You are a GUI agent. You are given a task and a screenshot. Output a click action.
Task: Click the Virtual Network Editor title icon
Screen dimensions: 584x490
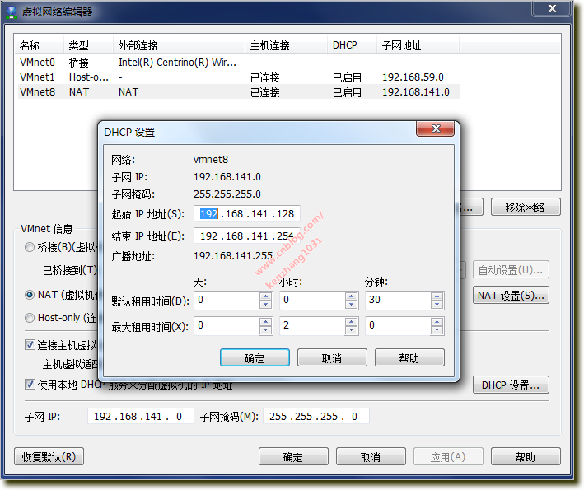[x=12, y=12]
